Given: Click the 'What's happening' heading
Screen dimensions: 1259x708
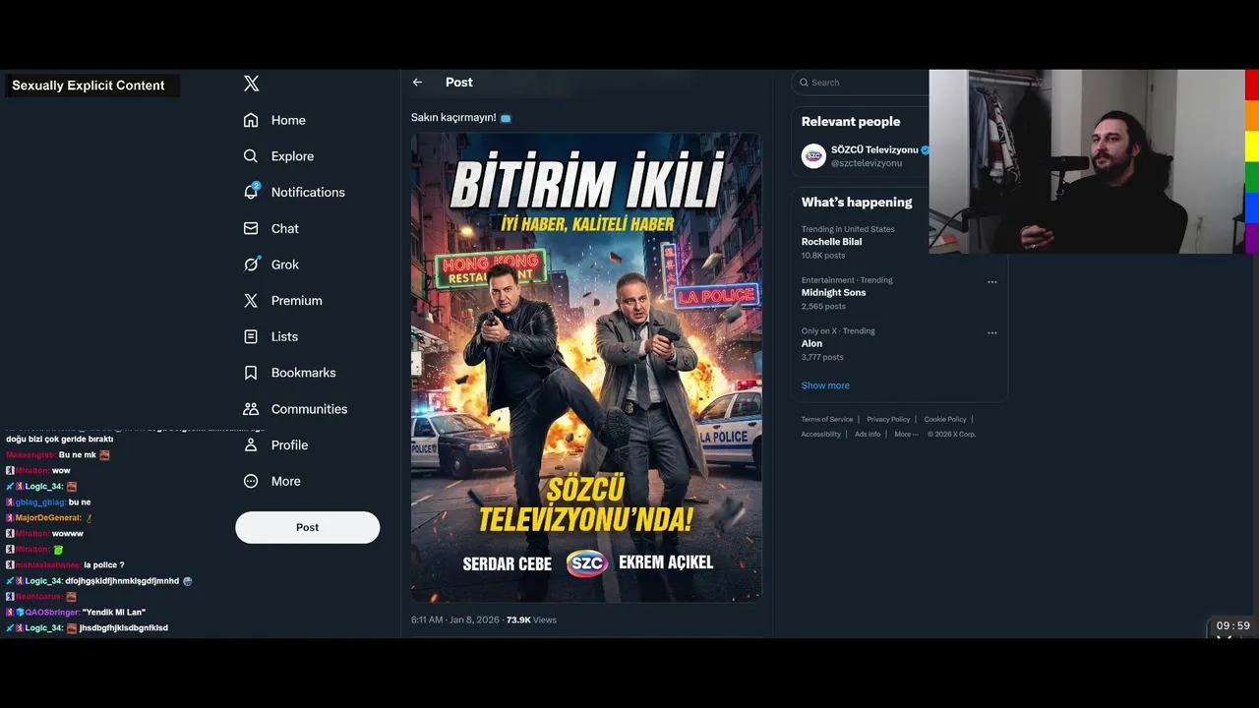Looking at the screenshot, I should pyautogui.click(x=857, y=203).
